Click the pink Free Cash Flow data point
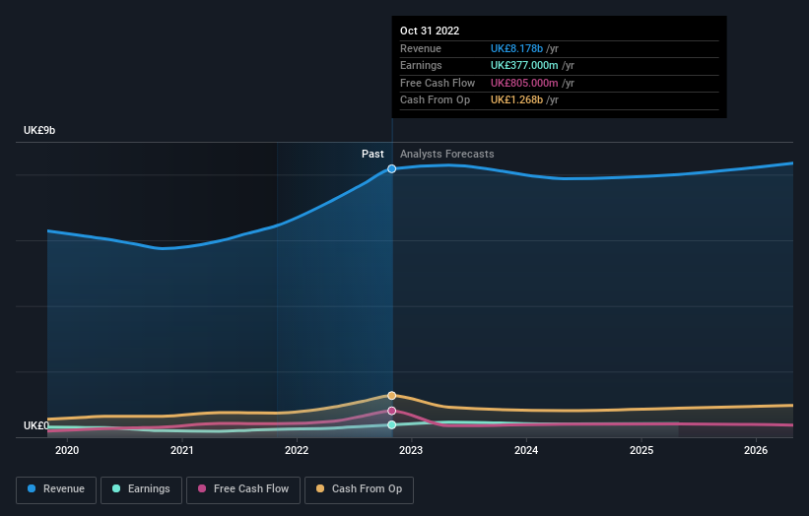Viewport: 809px width, 516px height. coord(391,411)
